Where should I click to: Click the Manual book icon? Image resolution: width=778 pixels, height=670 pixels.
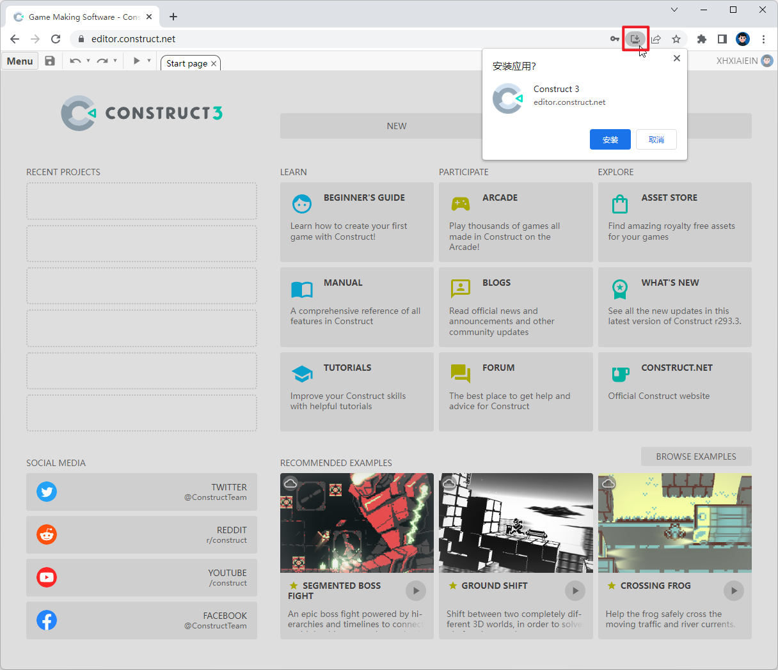click(x=302, y=288)
